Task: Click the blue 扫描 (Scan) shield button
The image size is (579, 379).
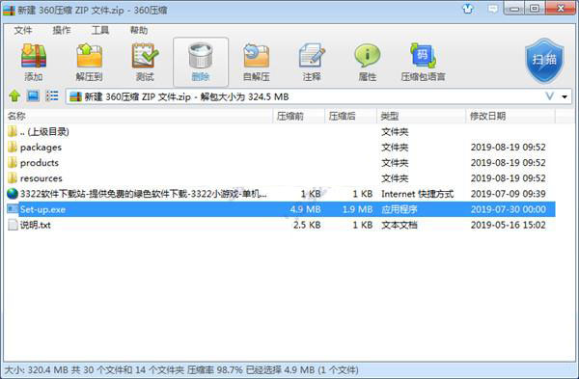Action: 544,60
